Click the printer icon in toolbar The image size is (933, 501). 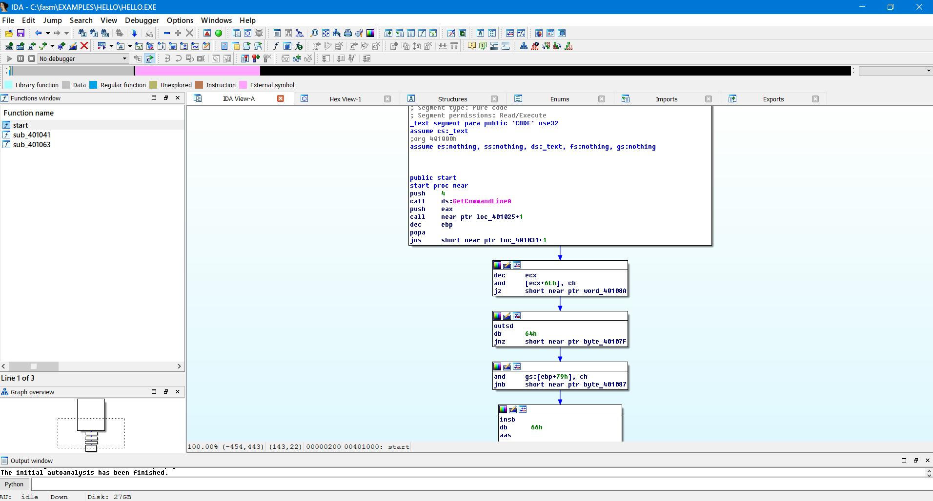348,33
